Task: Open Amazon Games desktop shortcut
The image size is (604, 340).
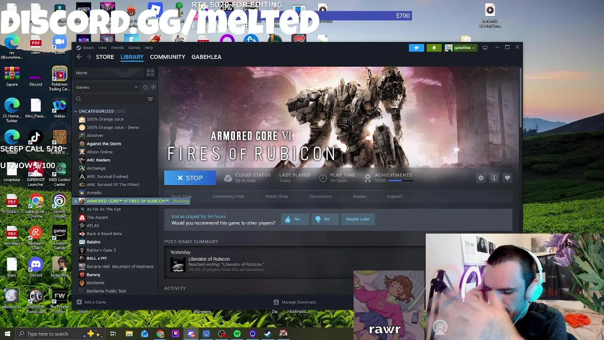Action: [x=59, y=238]
